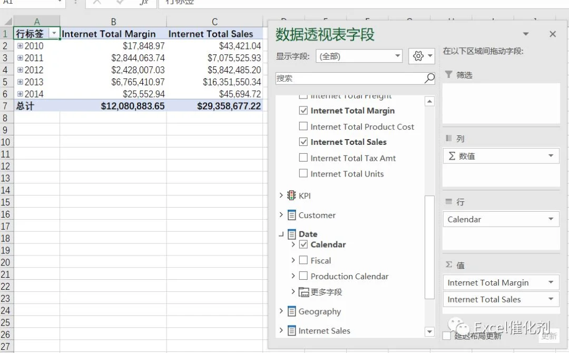Screen dimensions: 569x353
Task: Check the Production Calendar checkbox
Action: (303, 276)
